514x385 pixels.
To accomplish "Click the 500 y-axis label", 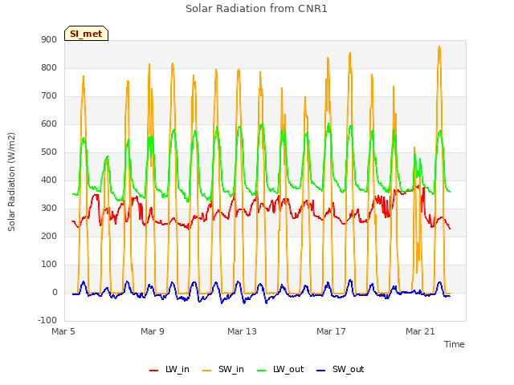I will [49, 152].
